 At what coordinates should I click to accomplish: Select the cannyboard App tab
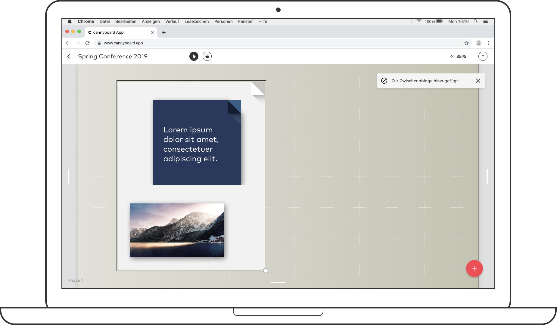[120, 32]
